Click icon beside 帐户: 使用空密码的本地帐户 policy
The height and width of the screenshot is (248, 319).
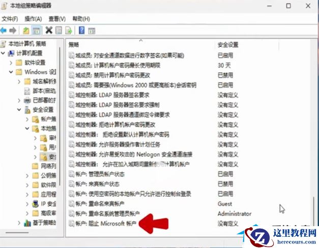(71, 194)
